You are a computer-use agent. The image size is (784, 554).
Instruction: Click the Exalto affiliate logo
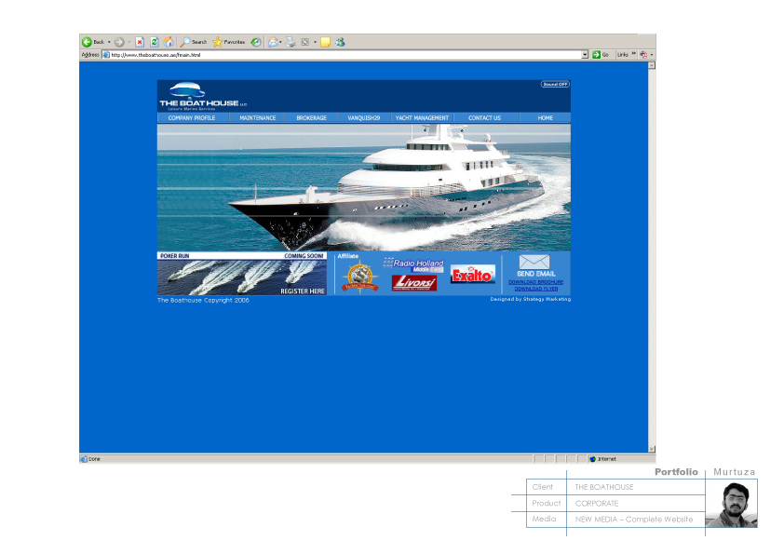(x=472, y=275)
